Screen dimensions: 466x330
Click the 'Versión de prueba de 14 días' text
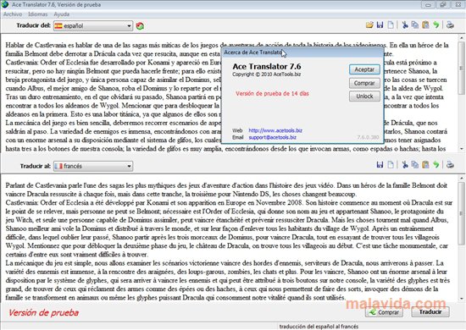[272, 93]
